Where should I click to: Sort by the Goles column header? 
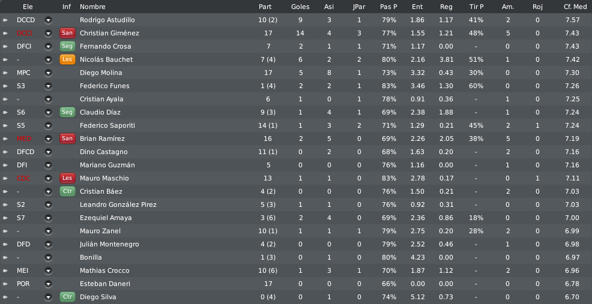point(300,7)
